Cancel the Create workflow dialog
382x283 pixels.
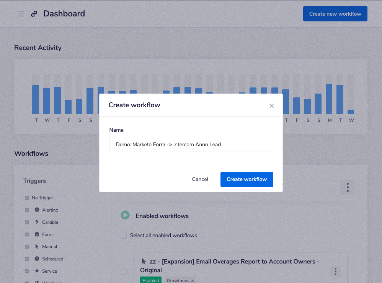pos(200,180)
